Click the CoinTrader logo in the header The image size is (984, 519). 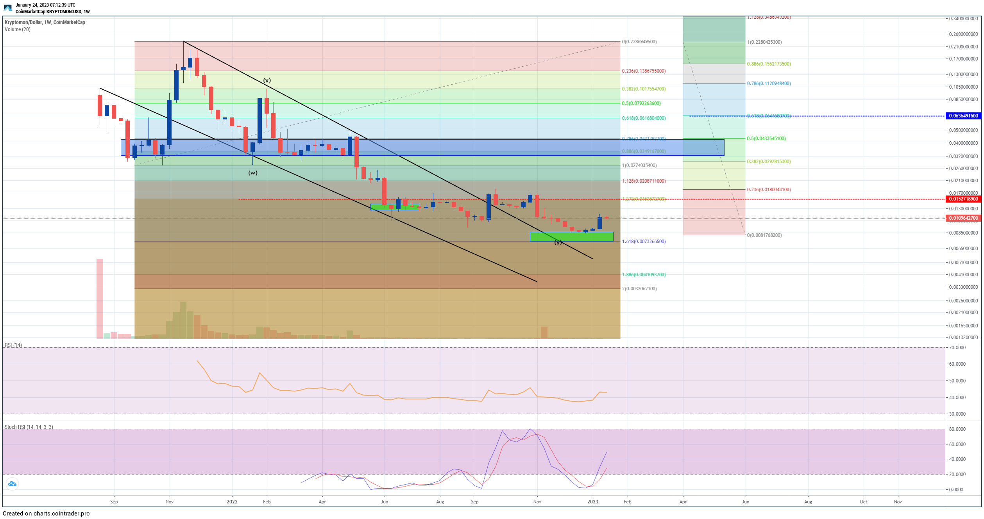7,8
